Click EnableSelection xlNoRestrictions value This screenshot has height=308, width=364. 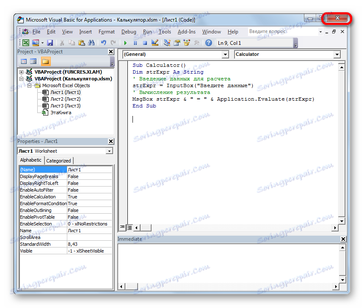[89, 224]
